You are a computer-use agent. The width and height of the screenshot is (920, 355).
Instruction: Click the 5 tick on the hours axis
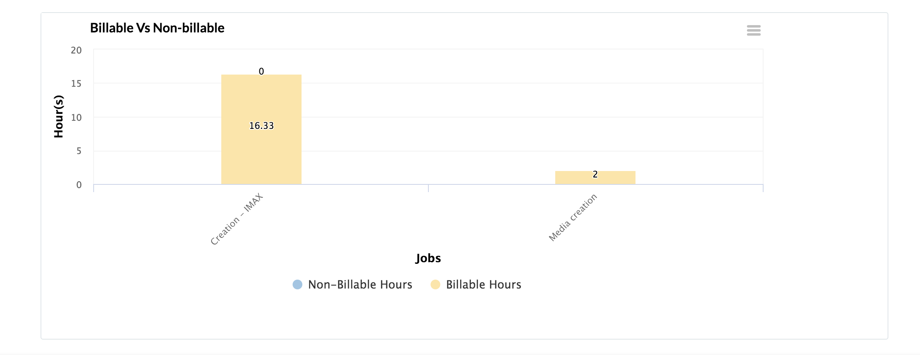click(x=79, y=151)
